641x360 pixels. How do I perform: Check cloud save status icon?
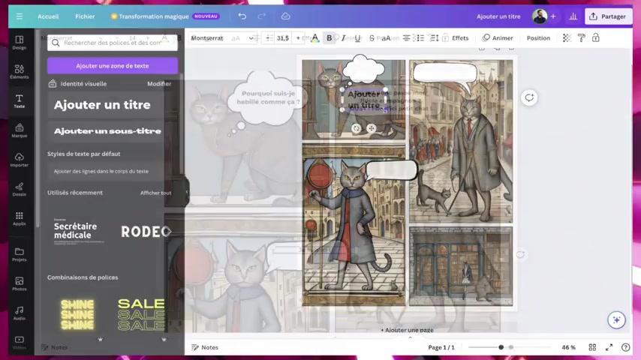(x=286, y=16)
